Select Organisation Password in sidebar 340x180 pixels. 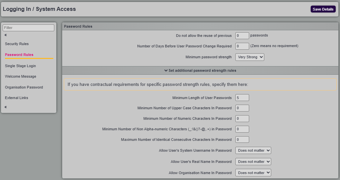pyautogui.click(x=24, y=87)
